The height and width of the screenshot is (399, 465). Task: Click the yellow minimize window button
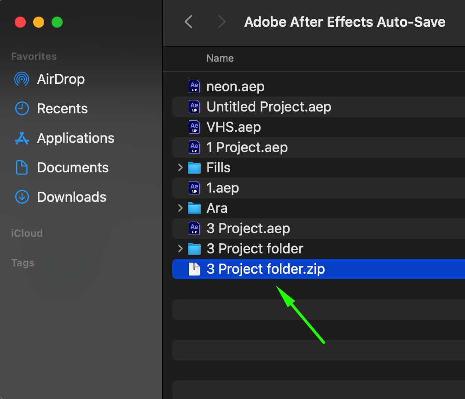pos(39,22)
